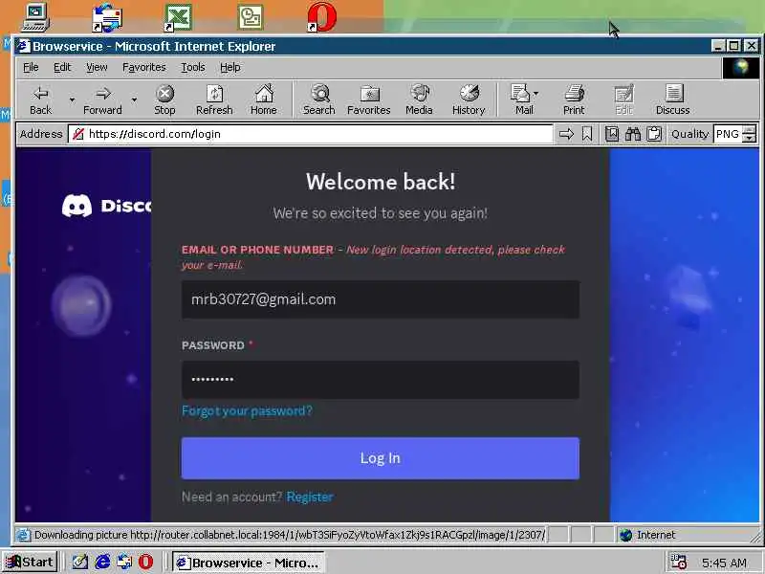Open the Excel desktop shortcut
765x574 pixels.
178,18
